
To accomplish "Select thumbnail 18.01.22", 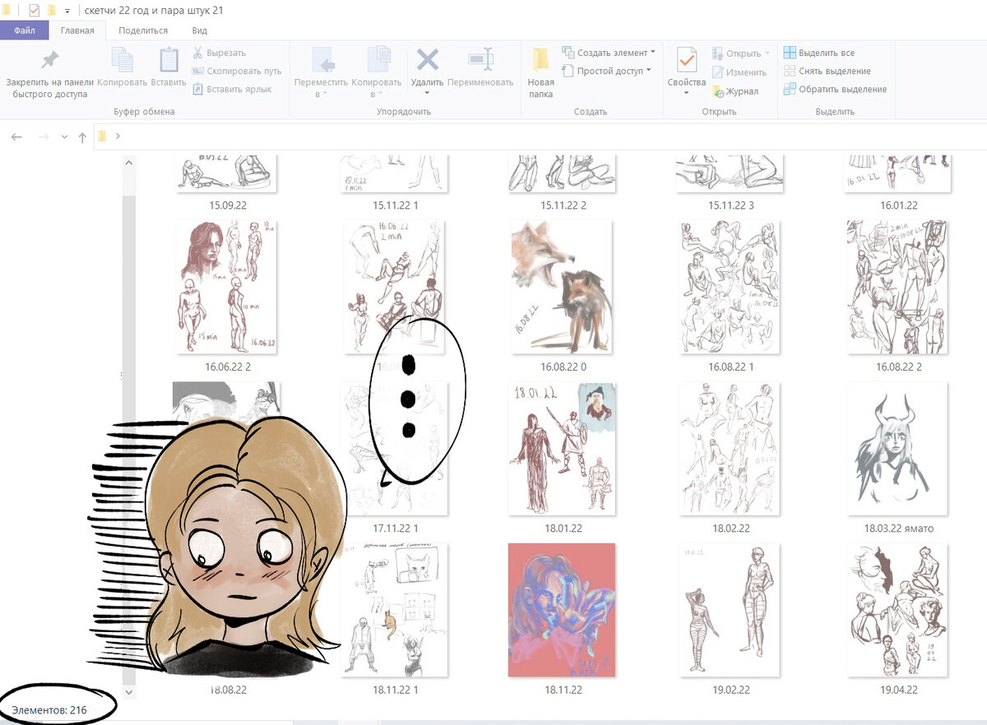I will click(563, 449).
